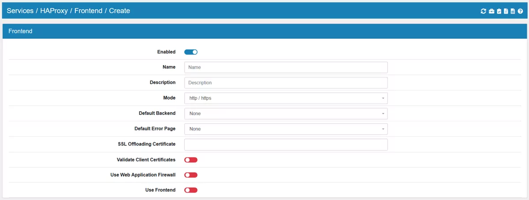Click the "Validate Client Certificates" label
Viewport: 529px width, 200px height.
point(146,160)
